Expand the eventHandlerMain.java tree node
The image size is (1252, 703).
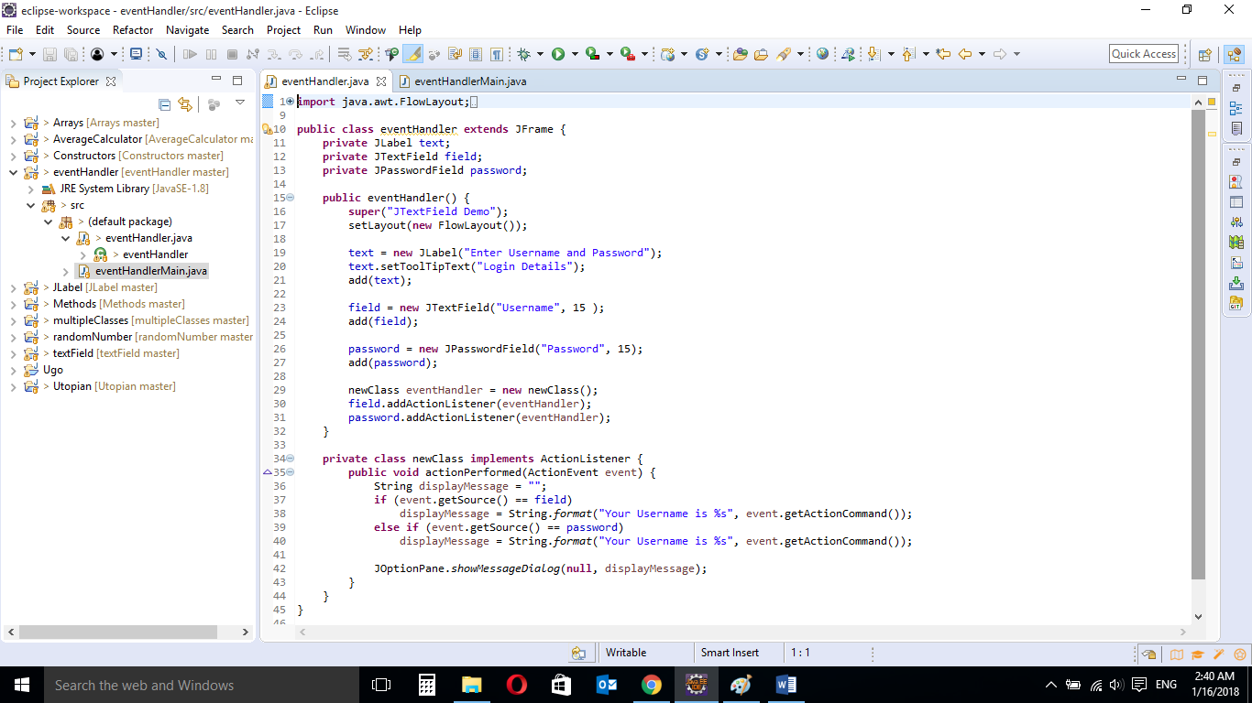tap(66, 271)
